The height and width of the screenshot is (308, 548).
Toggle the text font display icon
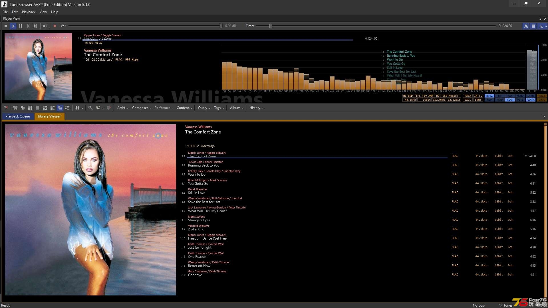[526, 26]
